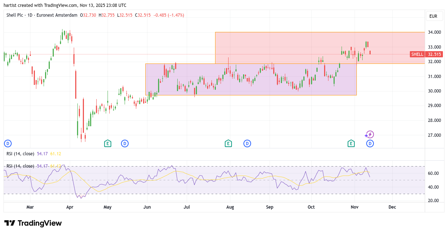Click the dividend marker at far left
Screen dimensions: 448x234
click(x=8, y=143)
